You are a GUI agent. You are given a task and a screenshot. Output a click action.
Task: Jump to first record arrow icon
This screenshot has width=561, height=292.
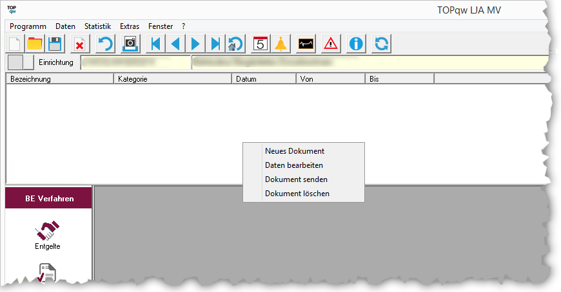pos(155,44)
